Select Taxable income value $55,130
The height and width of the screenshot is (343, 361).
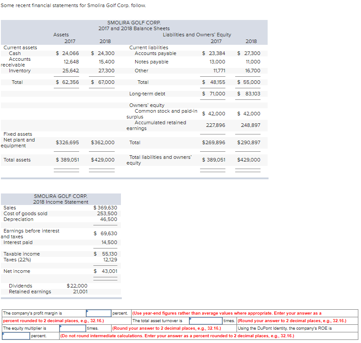point(105,254)
